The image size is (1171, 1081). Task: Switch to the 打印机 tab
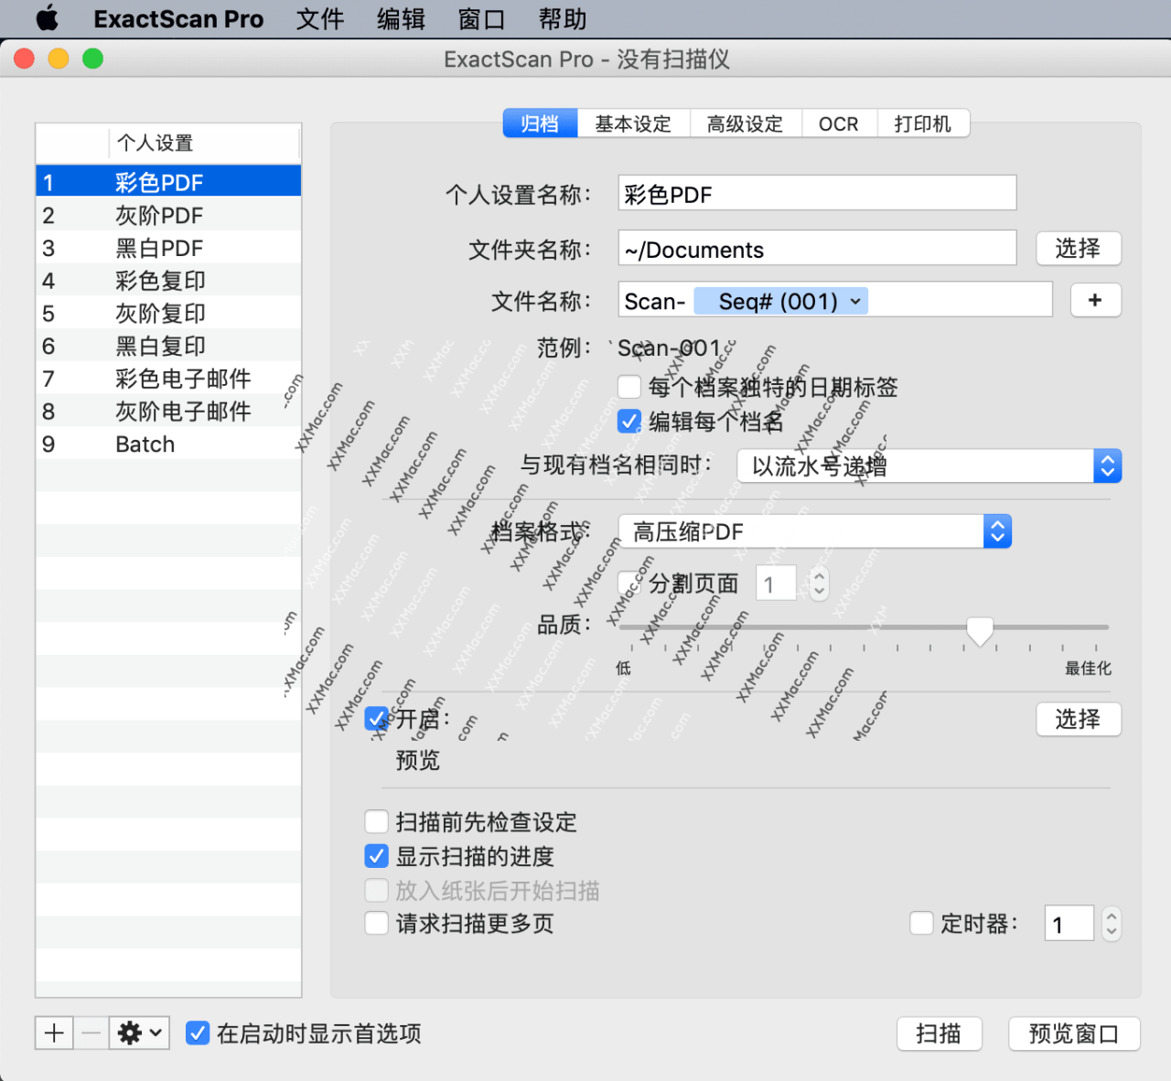click(923, 123)
